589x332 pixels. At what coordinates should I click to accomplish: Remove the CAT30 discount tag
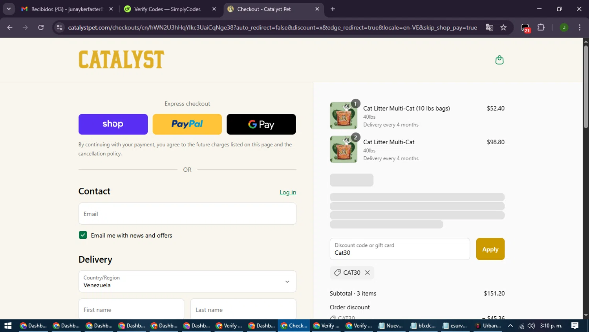[368, 272]
